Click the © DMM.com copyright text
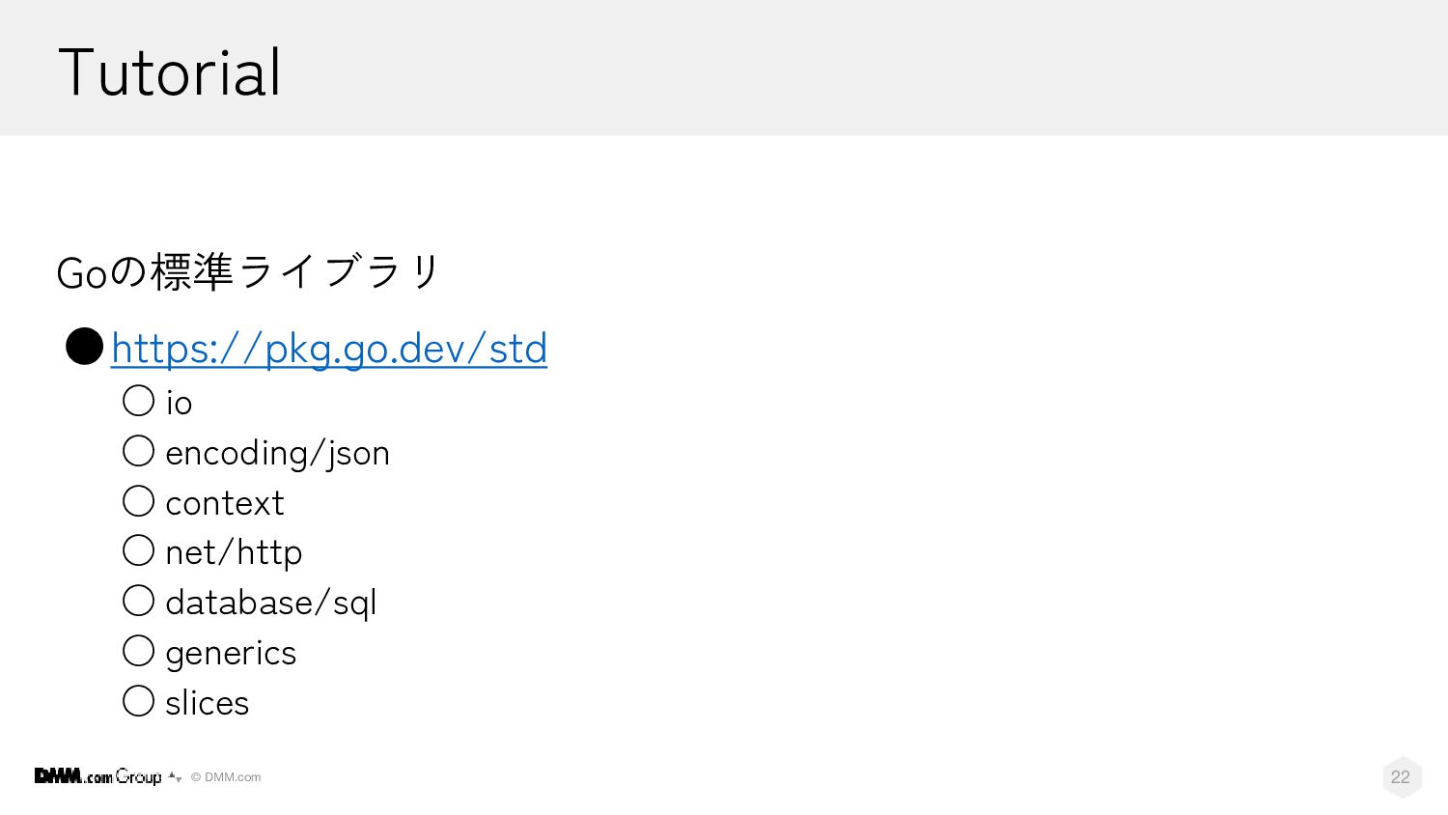The height and width of the screenshot is (815, 1448). tap(226, 777)
